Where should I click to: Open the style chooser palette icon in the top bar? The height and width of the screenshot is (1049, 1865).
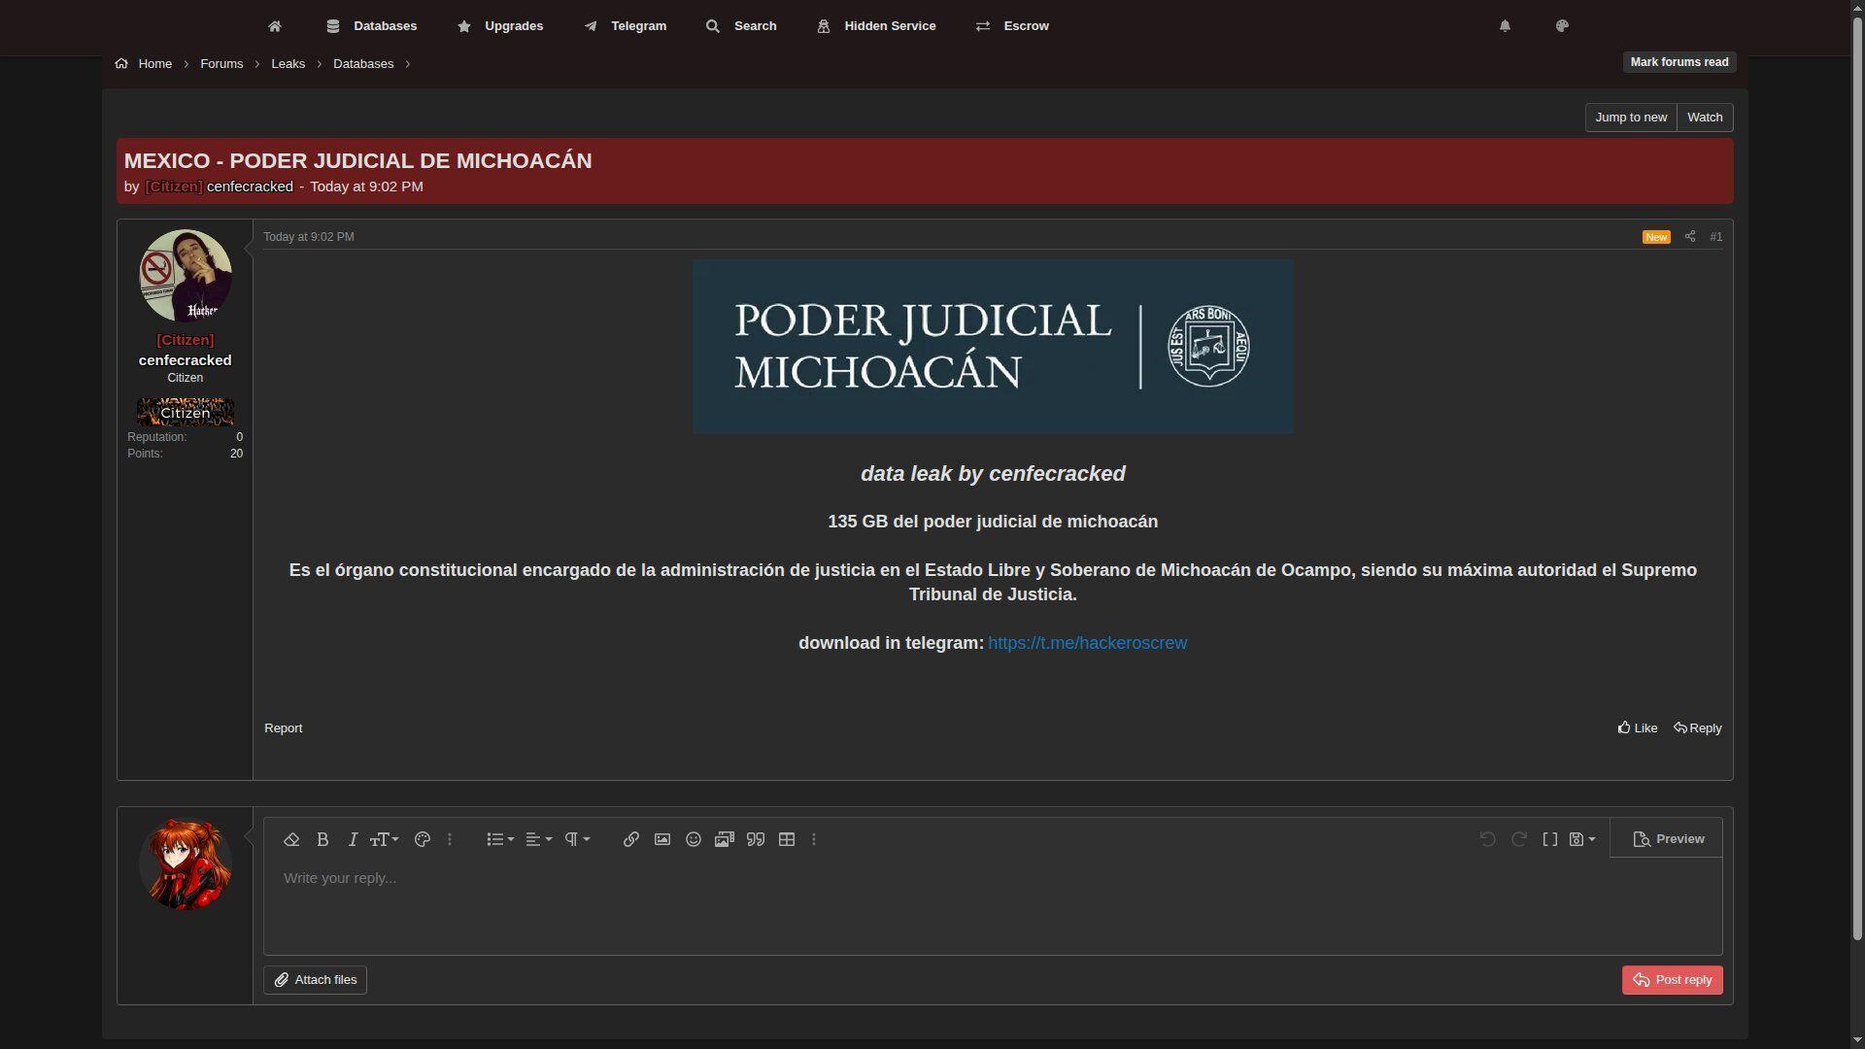[x=1562, y=26]
